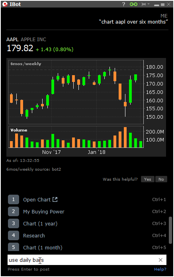Click the '6mos/weekly' chart label

tap(26, 64)
